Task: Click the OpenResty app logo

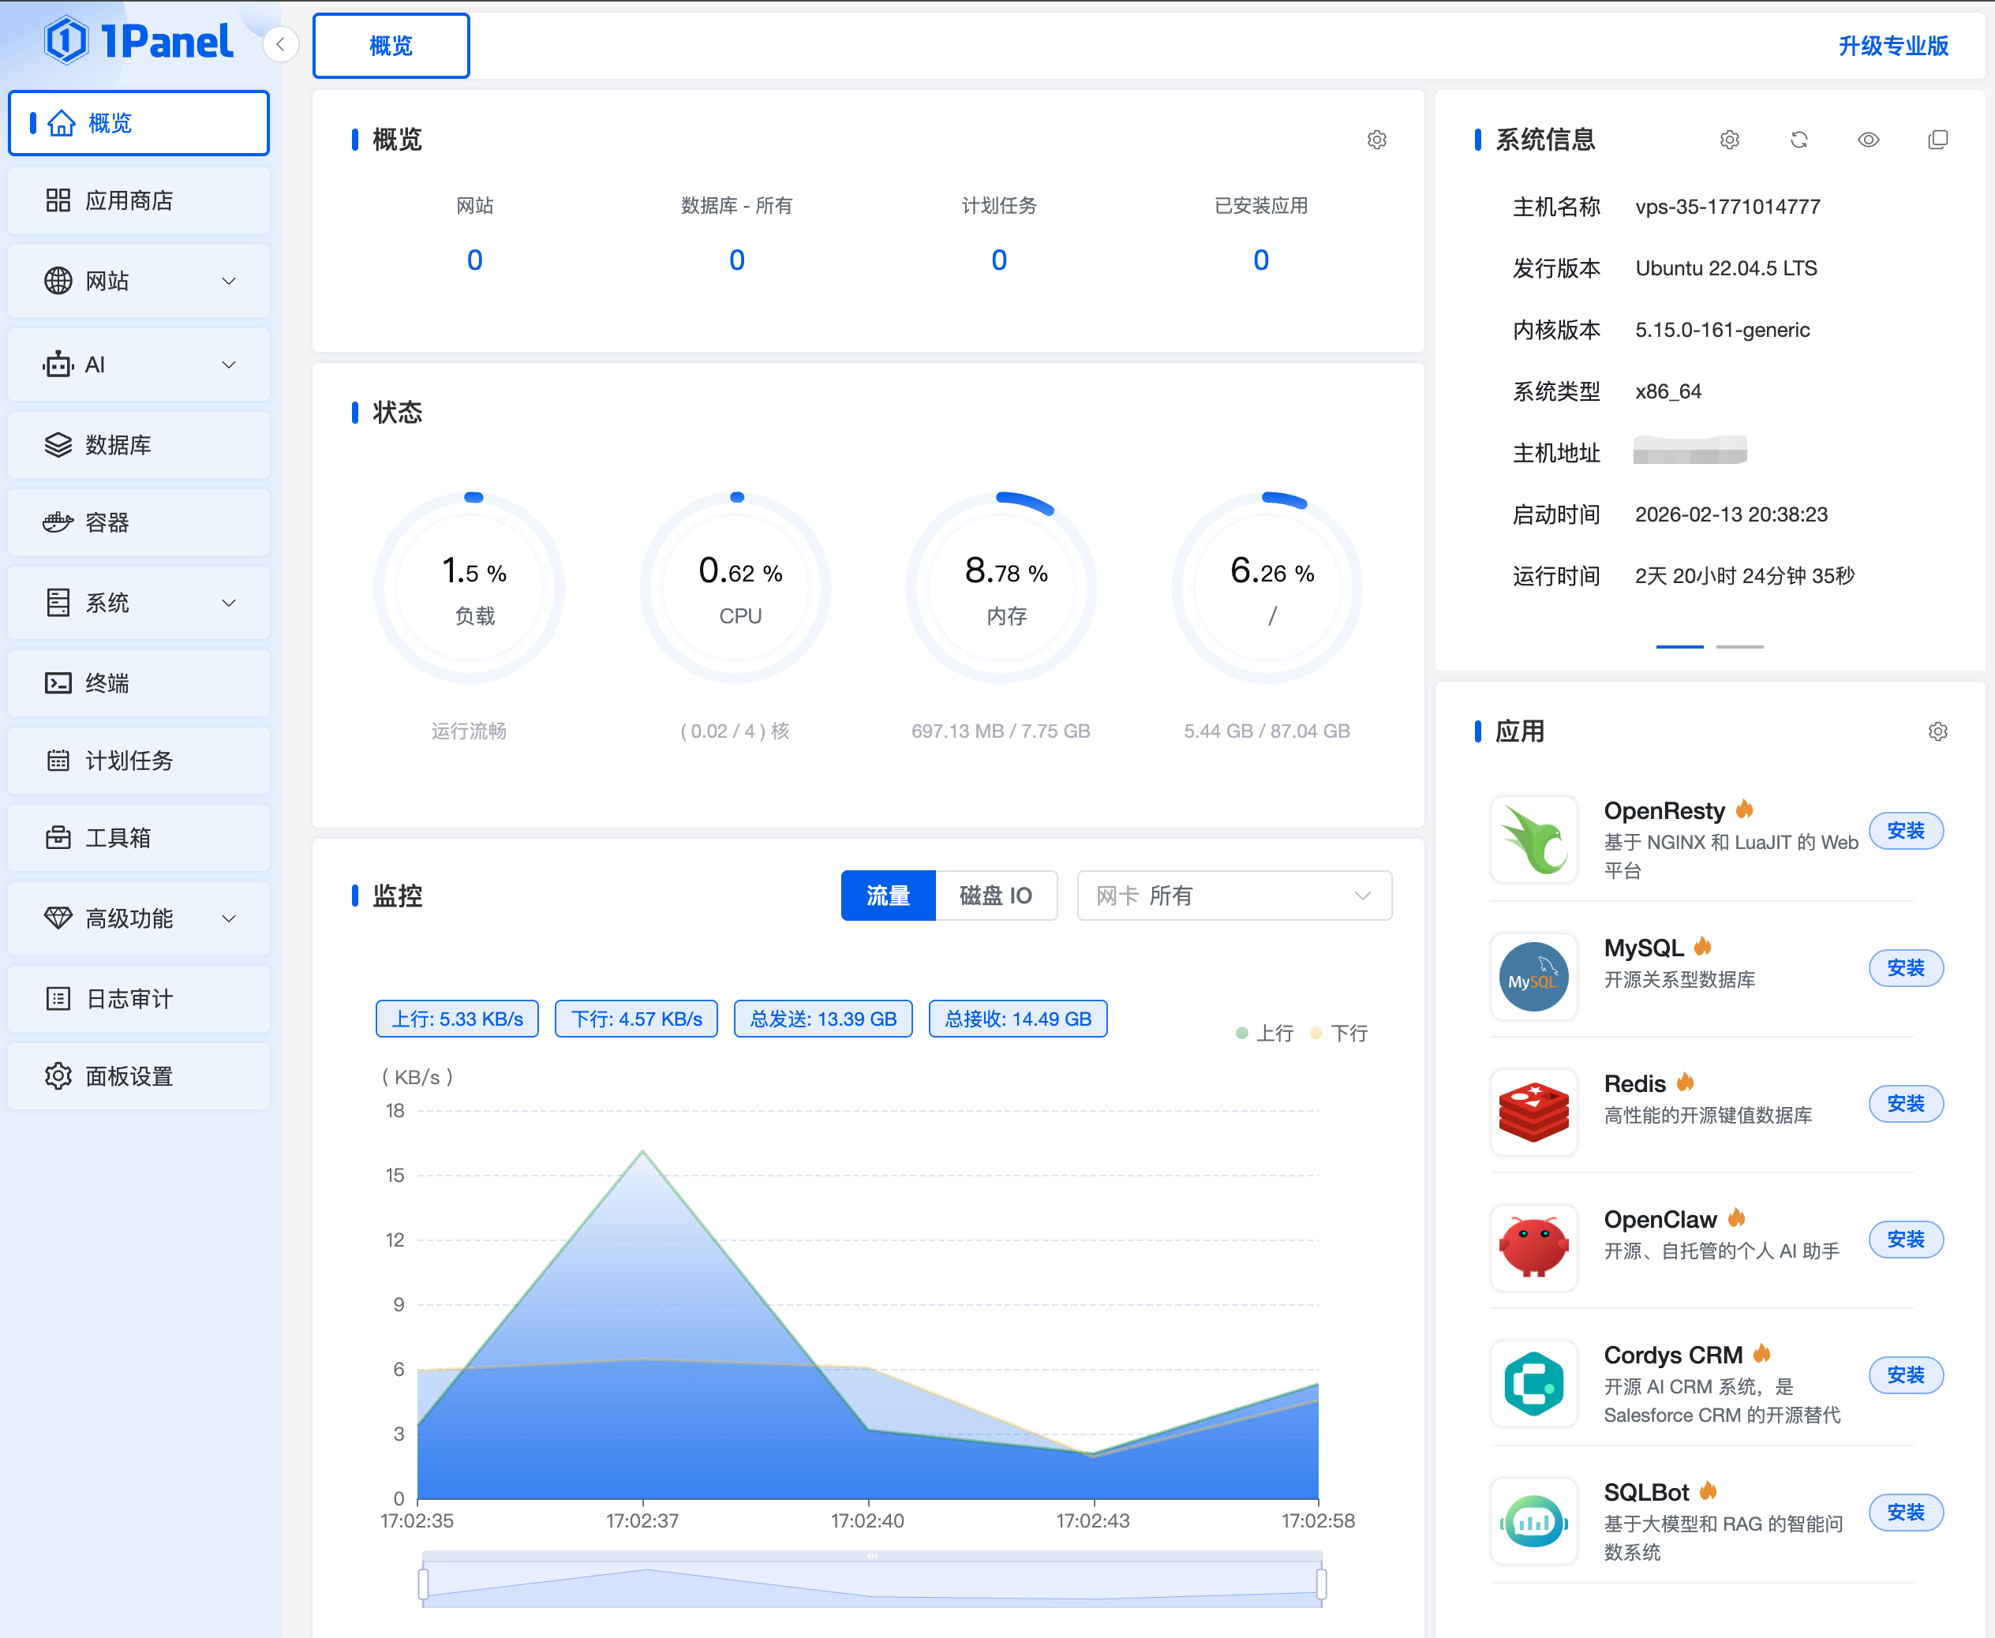Action: coord(1533,839)
